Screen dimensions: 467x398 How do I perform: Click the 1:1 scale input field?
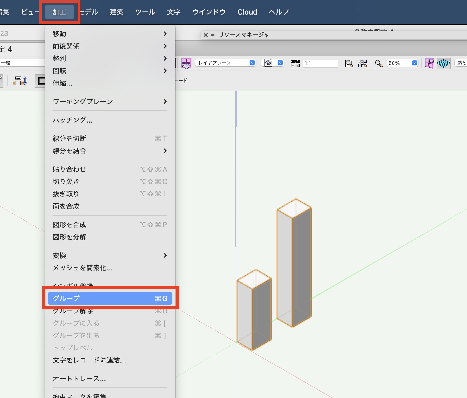(320, 63)
